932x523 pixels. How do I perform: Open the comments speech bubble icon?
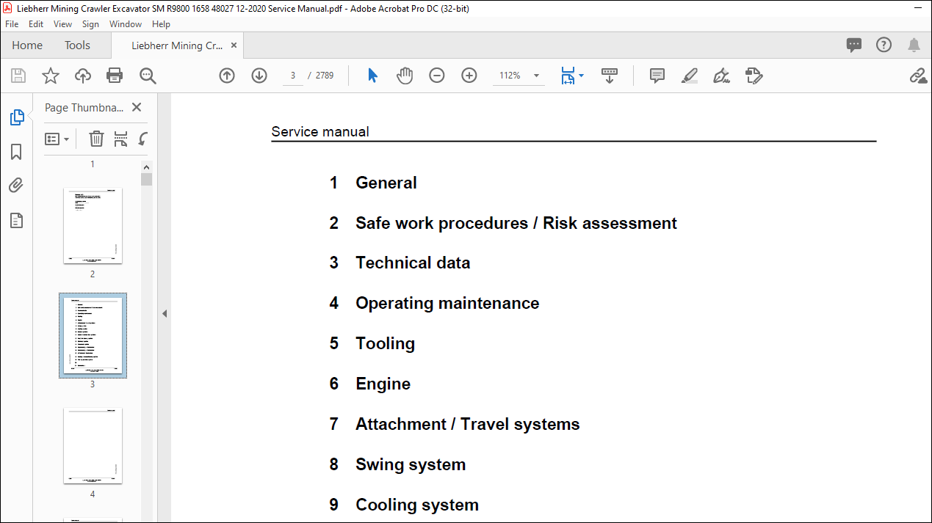(854, 45)
